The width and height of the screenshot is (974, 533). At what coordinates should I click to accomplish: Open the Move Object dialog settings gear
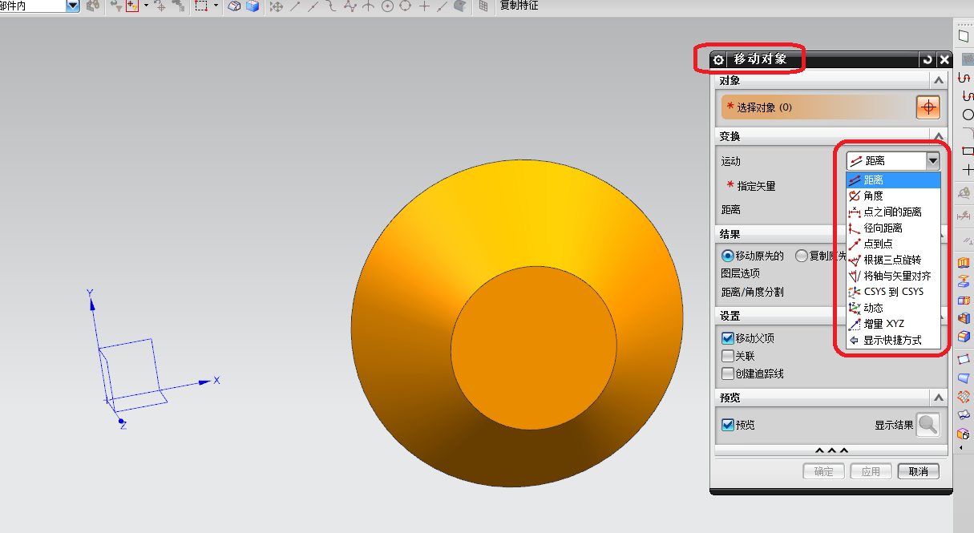[718, 60]
